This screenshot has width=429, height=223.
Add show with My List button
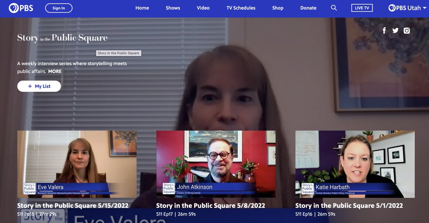(x=39, y=86)
